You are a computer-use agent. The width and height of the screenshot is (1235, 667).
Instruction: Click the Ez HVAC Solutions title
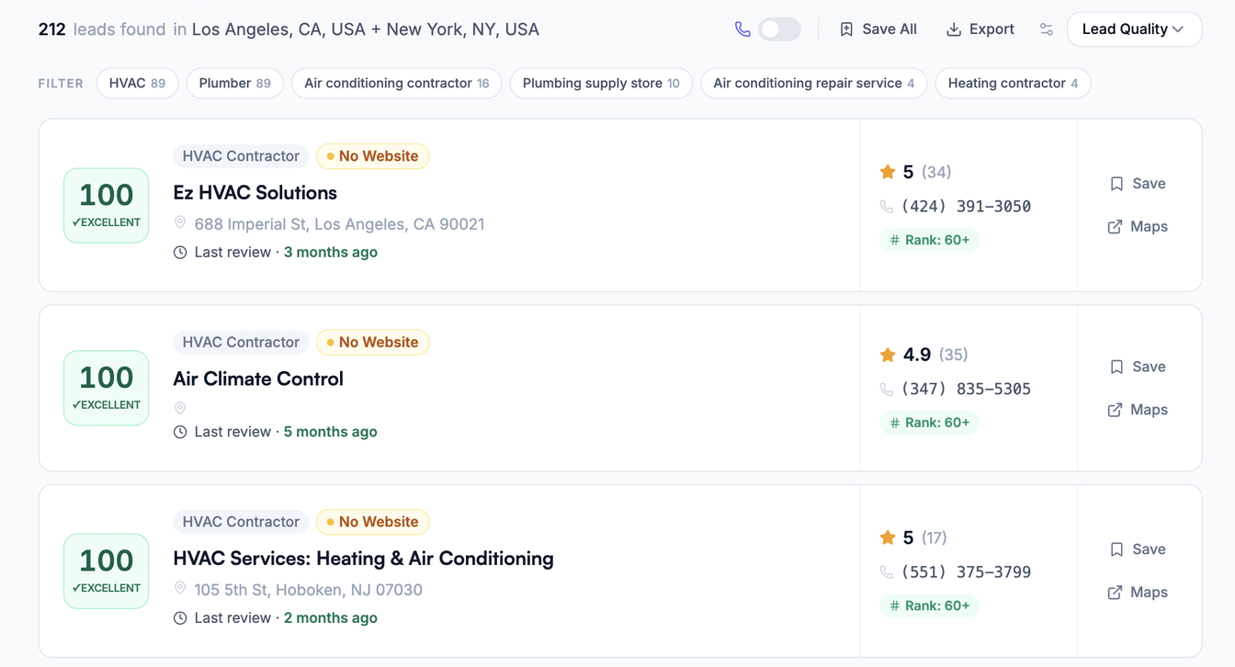[x=255, y=193]
